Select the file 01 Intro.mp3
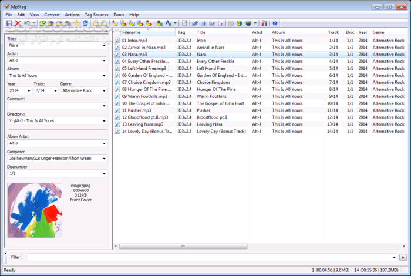411x276 pixels. tap(134, 41)
